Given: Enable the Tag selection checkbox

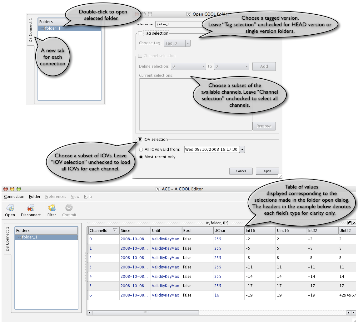Looking at the screenshot, I should pyautogui.click(x=140, y=33).
